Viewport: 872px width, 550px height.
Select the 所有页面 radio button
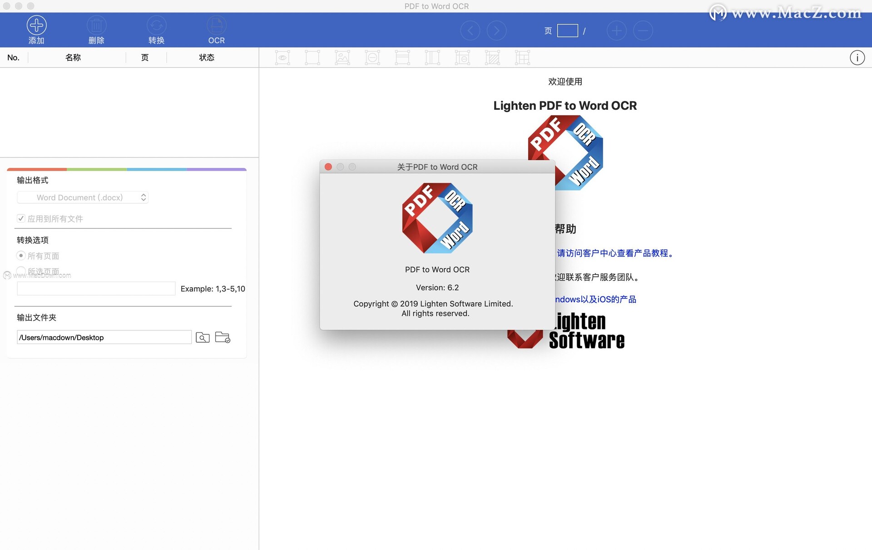coord(21,255)
